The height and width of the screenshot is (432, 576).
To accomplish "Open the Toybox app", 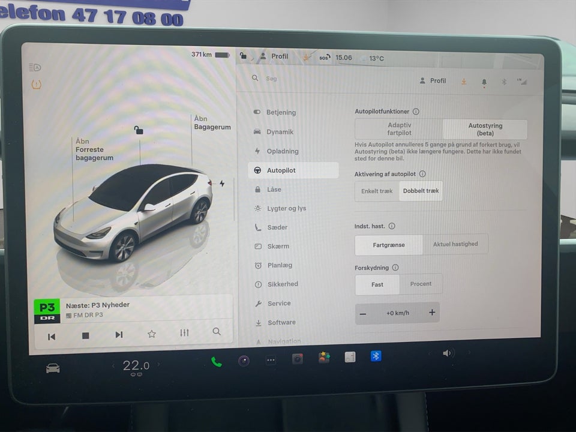I will click(x=323, y=358).
